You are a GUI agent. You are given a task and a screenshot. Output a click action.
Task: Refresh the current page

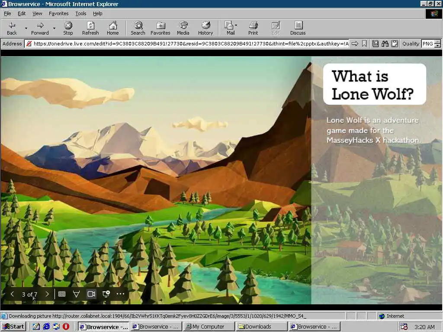point(90,28)
